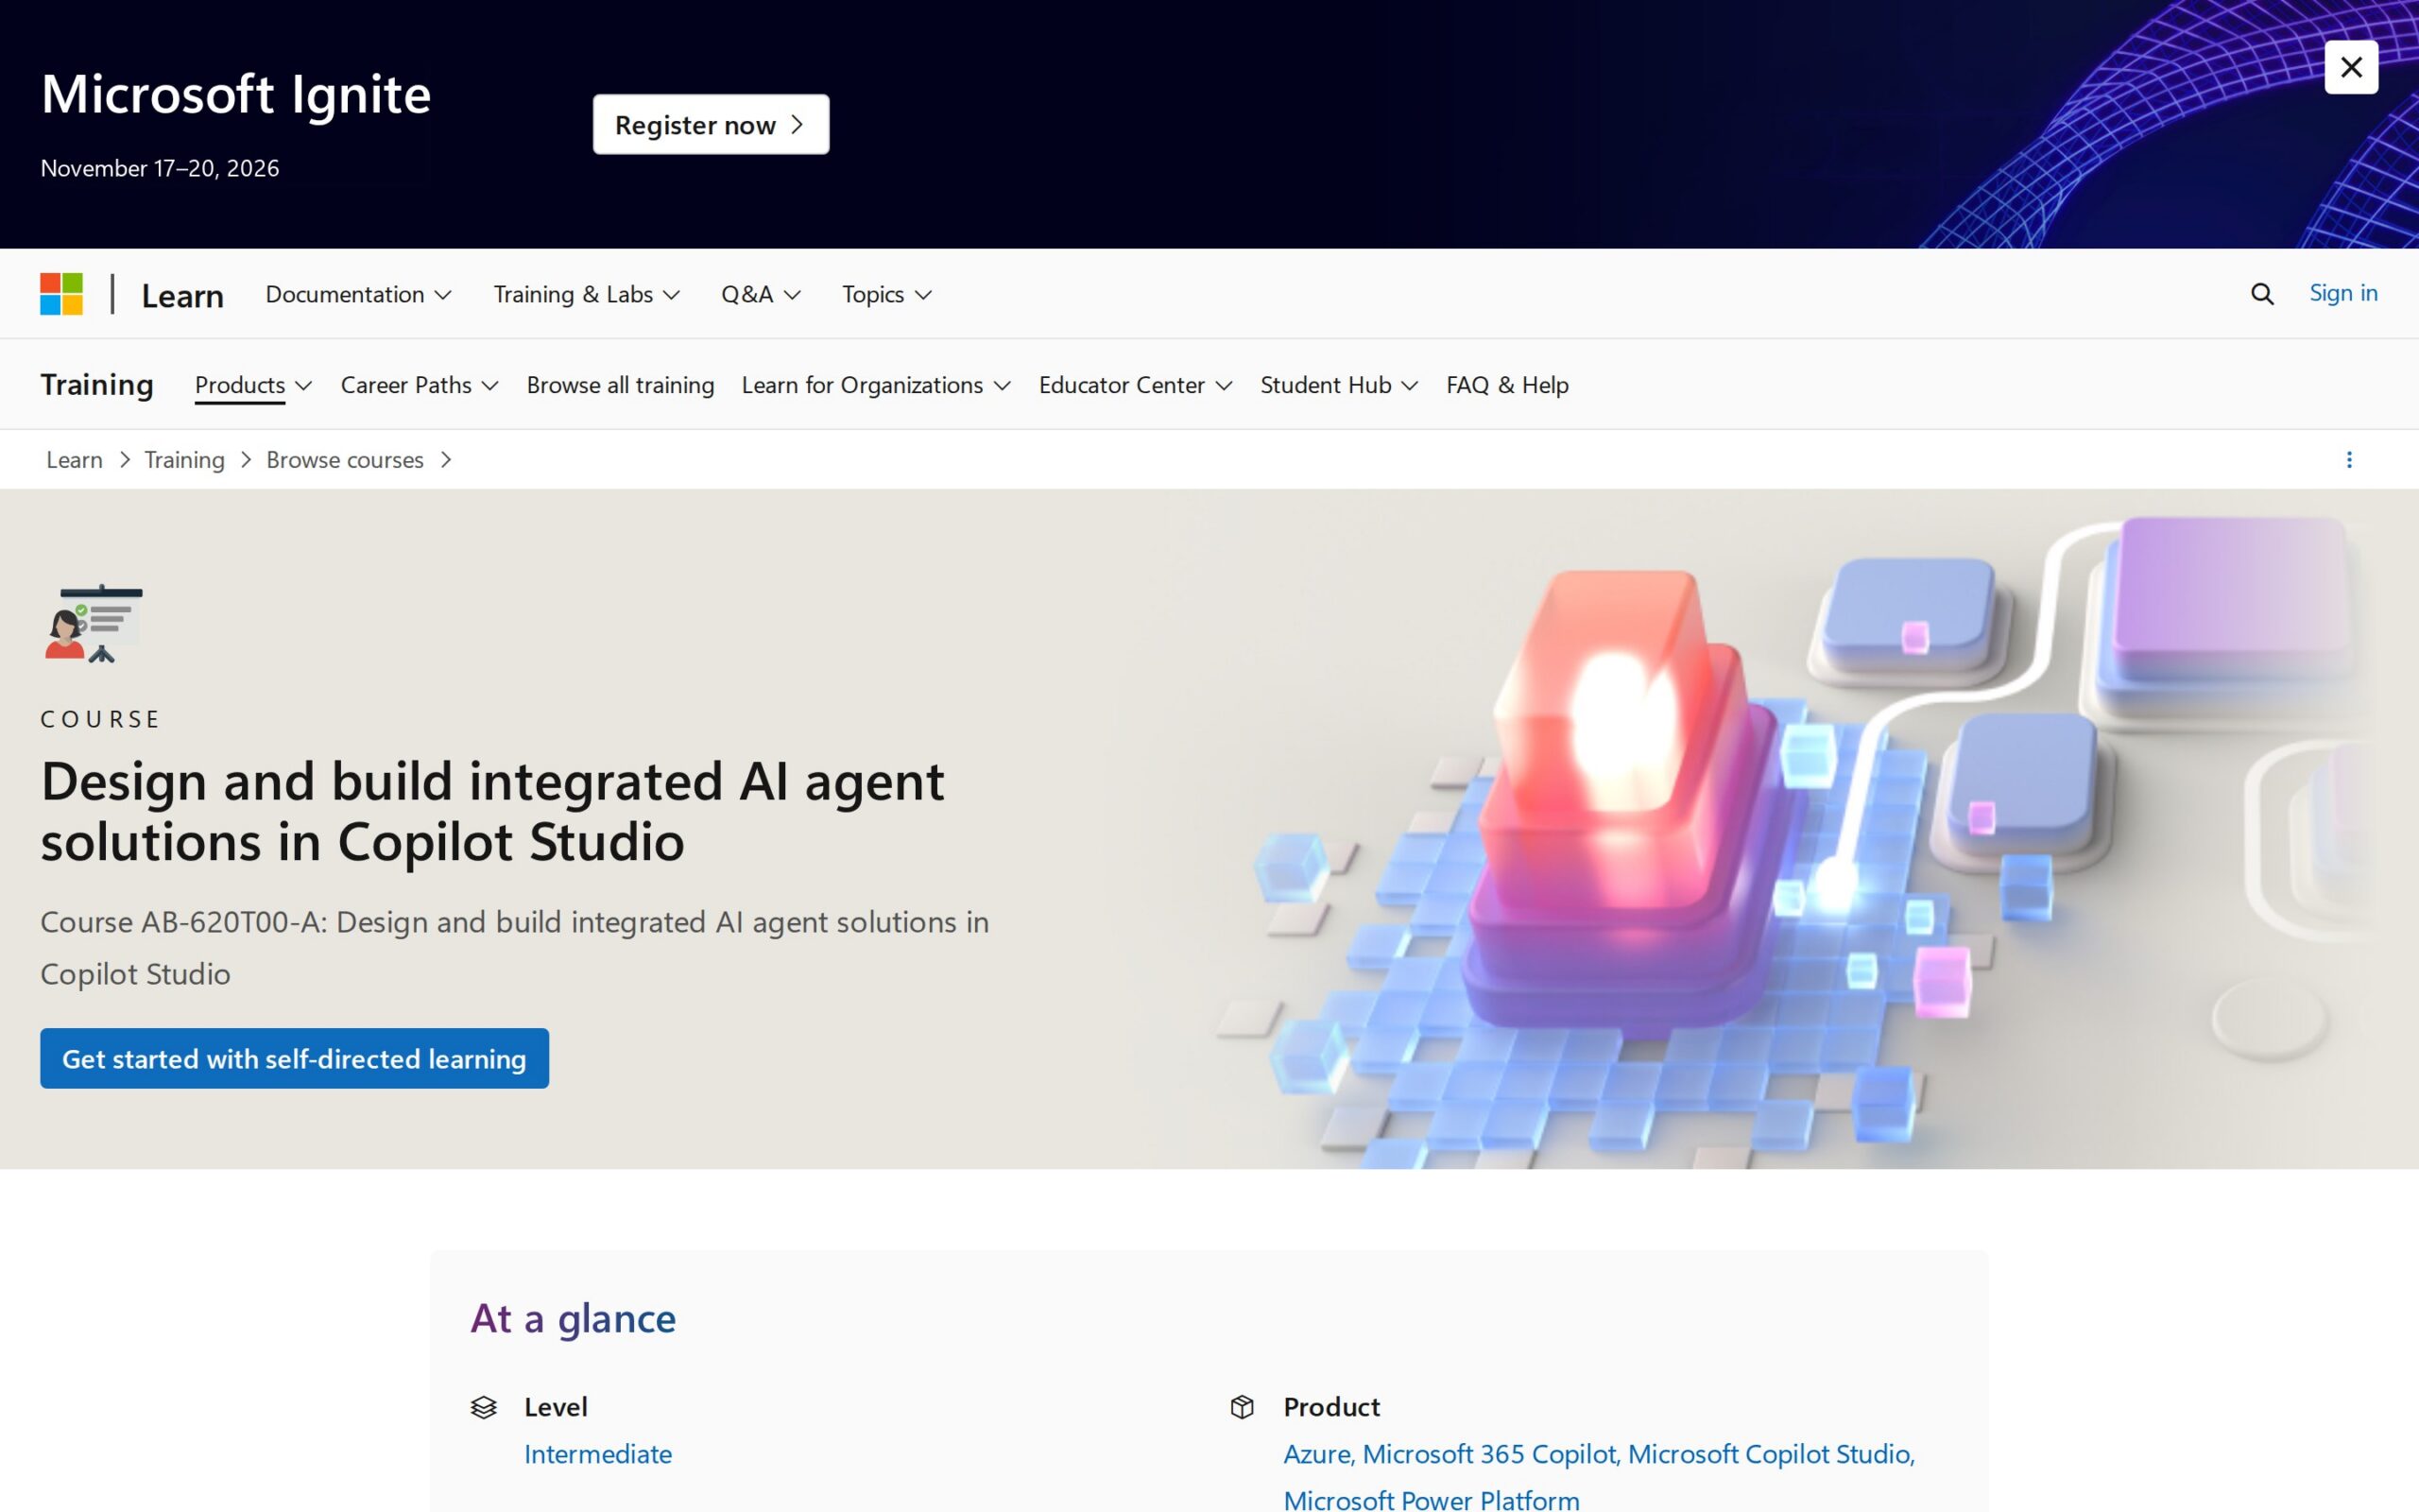
Task: Open the Microsoft logo home link
Action: pyautogui.click(x=62, y=294)
